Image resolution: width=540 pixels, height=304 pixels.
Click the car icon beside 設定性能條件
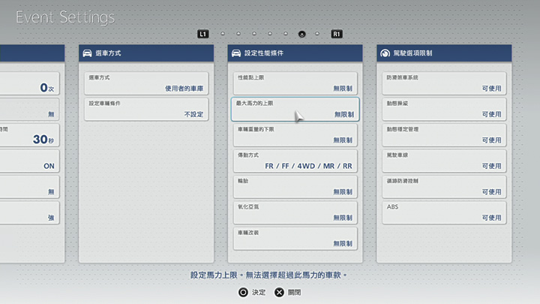237,53
